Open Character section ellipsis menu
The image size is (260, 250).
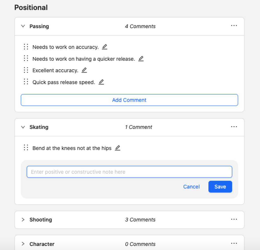[x=234, y=244]
